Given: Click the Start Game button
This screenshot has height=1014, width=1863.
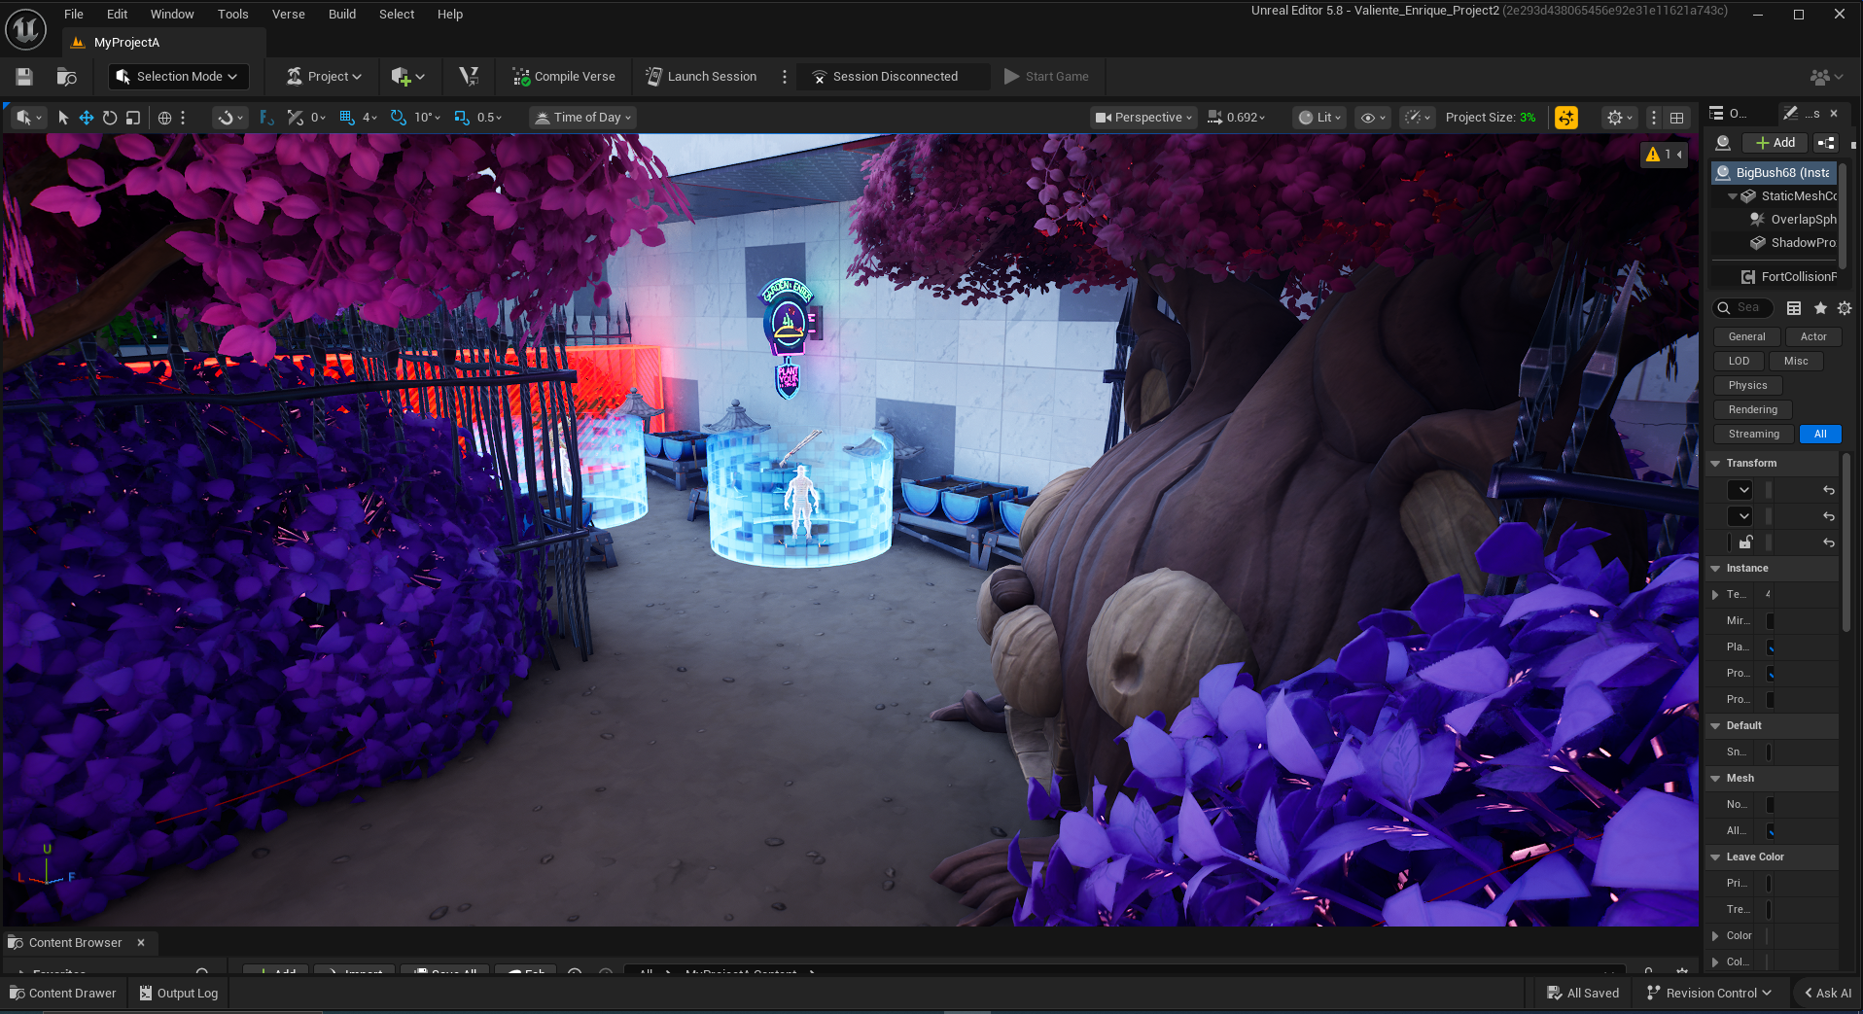Looking at the screenshot, I should click(1046, 77).
